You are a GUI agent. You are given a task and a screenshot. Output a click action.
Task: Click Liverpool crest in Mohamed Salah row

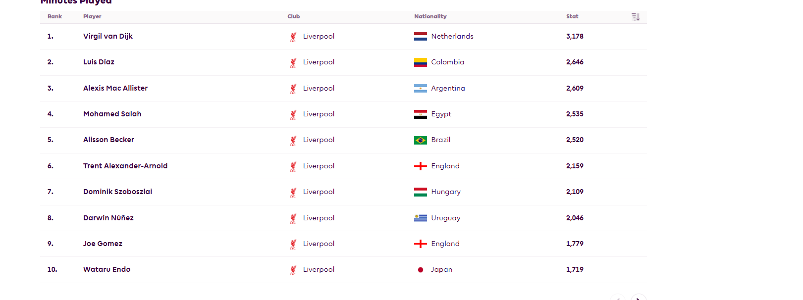(293, 114)
